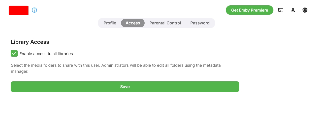Disable access to all libraries checkbox
Image resolution: width=317 pixels, height=113 pixels.
[14, 53]
